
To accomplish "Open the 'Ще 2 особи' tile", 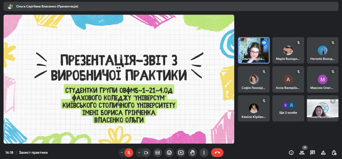I will pyautogui.click(x=288, y=108).
